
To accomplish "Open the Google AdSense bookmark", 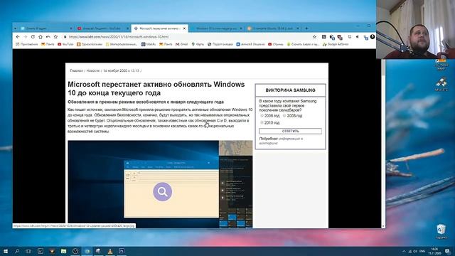I will pos(336,44).
